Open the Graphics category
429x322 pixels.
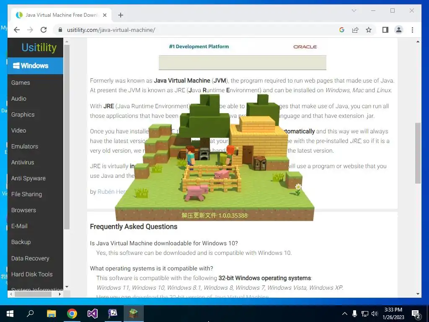23,114
